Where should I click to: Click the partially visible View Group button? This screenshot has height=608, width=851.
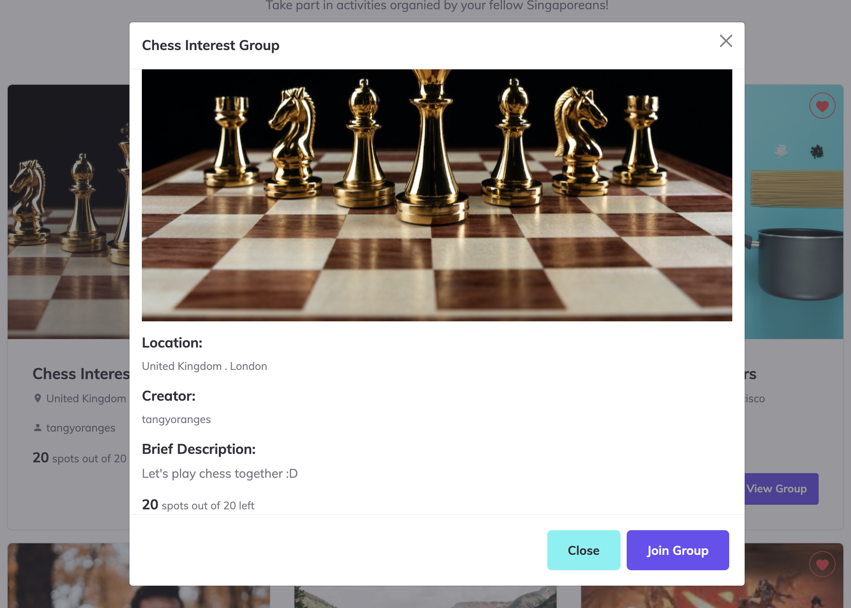pyautogui.click(x=781, y=489)
